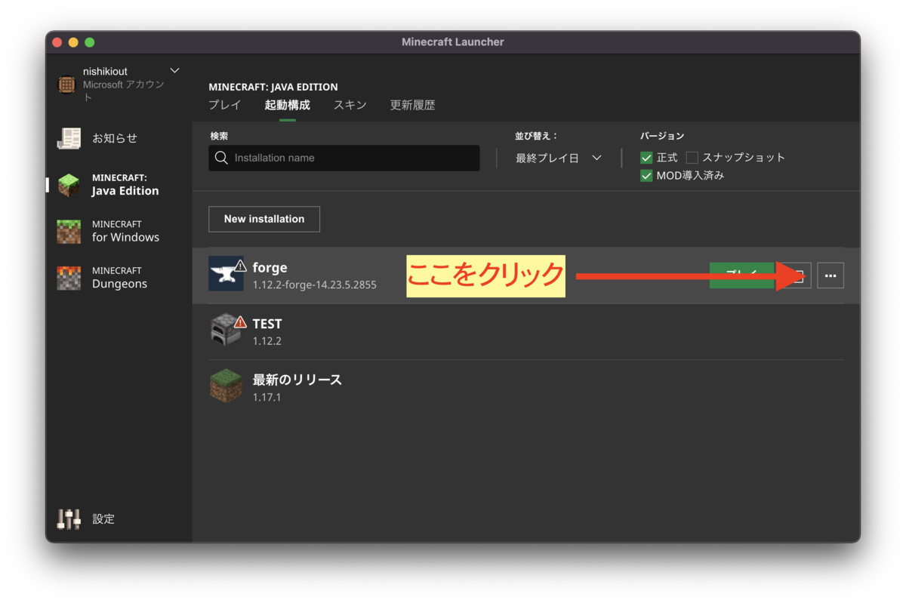
Task: Click the MINECRAFT: JAVA EDITION heading
Action: point(273,87)
